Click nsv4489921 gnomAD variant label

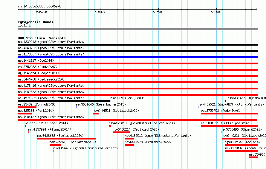coord(231,104)
